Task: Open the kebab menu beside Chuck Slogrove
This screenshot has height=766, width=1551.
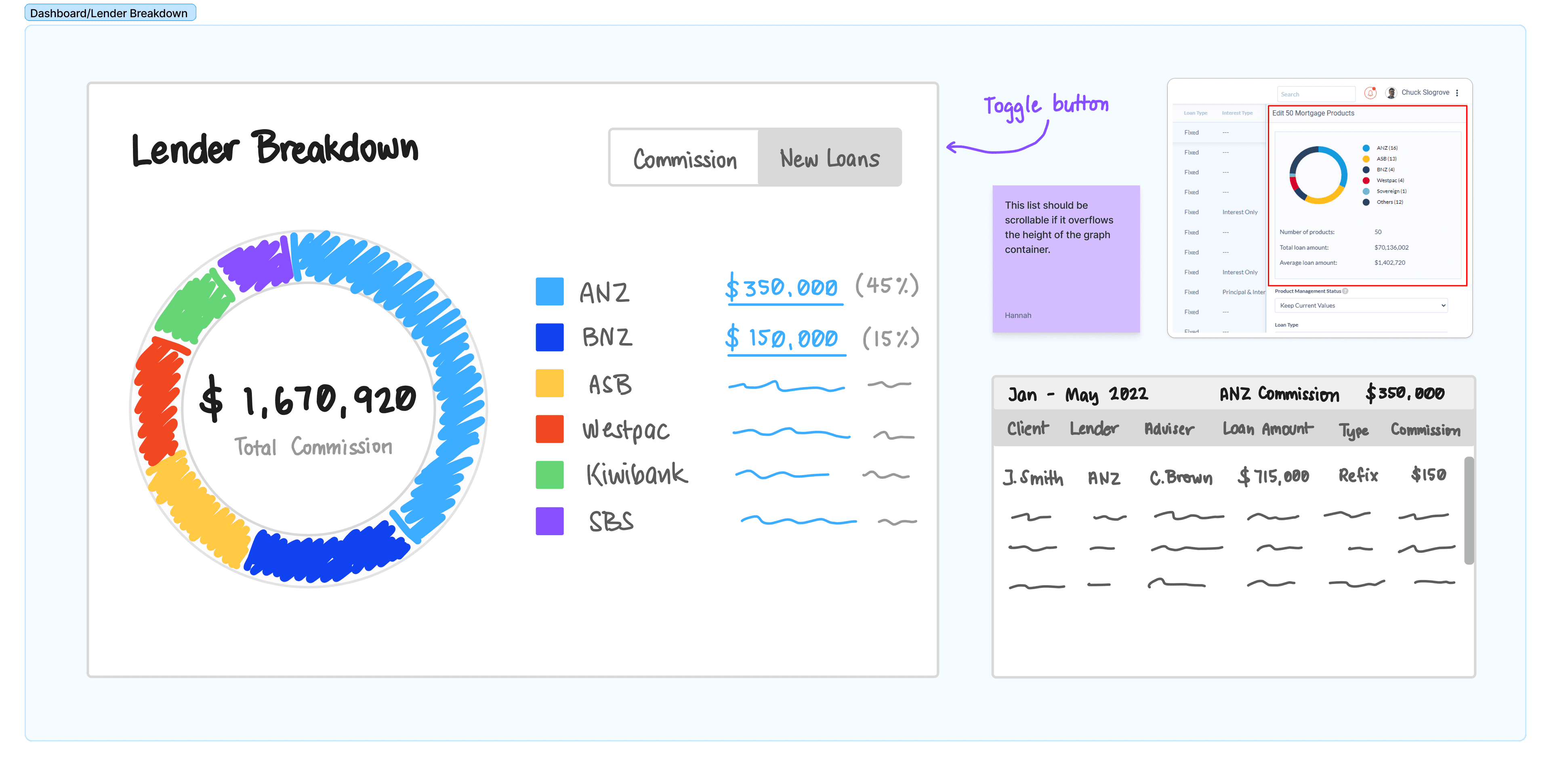Action: (x=1457, y=93)
